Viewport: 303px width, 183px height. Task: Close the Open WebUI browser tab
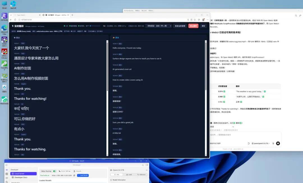40,15
